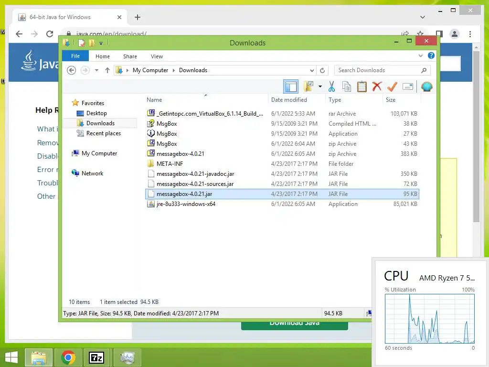Open the File menu tab
Viewport: 489px width, 367px height.
click(75, 56)
